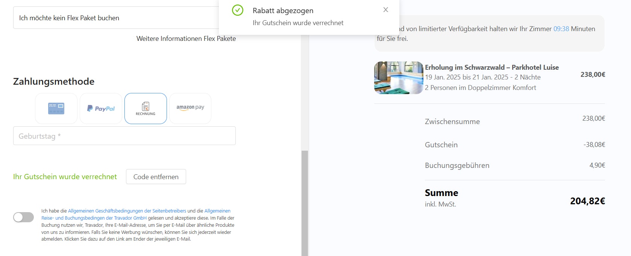Open the Flex Paket selection dropdown
The height and width of the screenshot is (256, 631).
117,18
